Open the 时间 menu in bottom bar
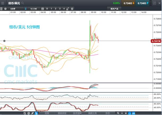This screenshot has width=162, height=115. [47, 113]
